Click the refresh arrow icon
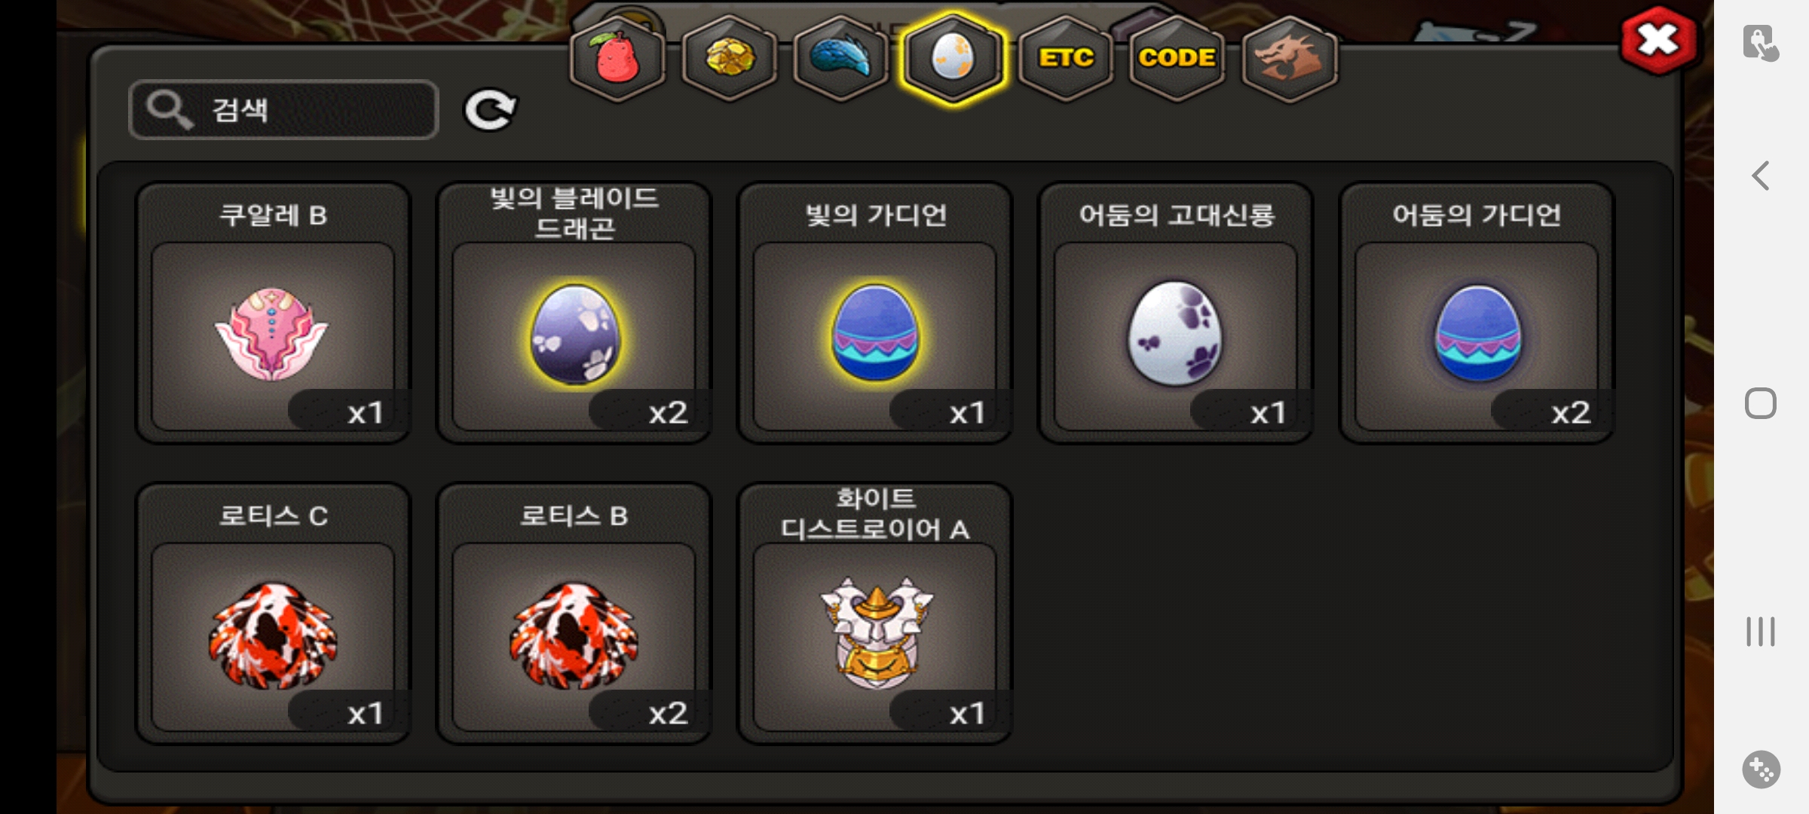This screenshot has height=814, width=1809. click(490, 110)
